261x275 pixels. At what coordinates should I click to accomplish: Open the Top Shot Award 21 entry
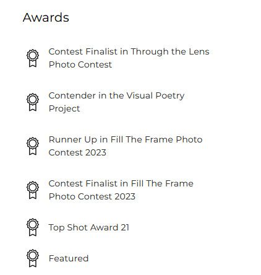pos(89,227)
